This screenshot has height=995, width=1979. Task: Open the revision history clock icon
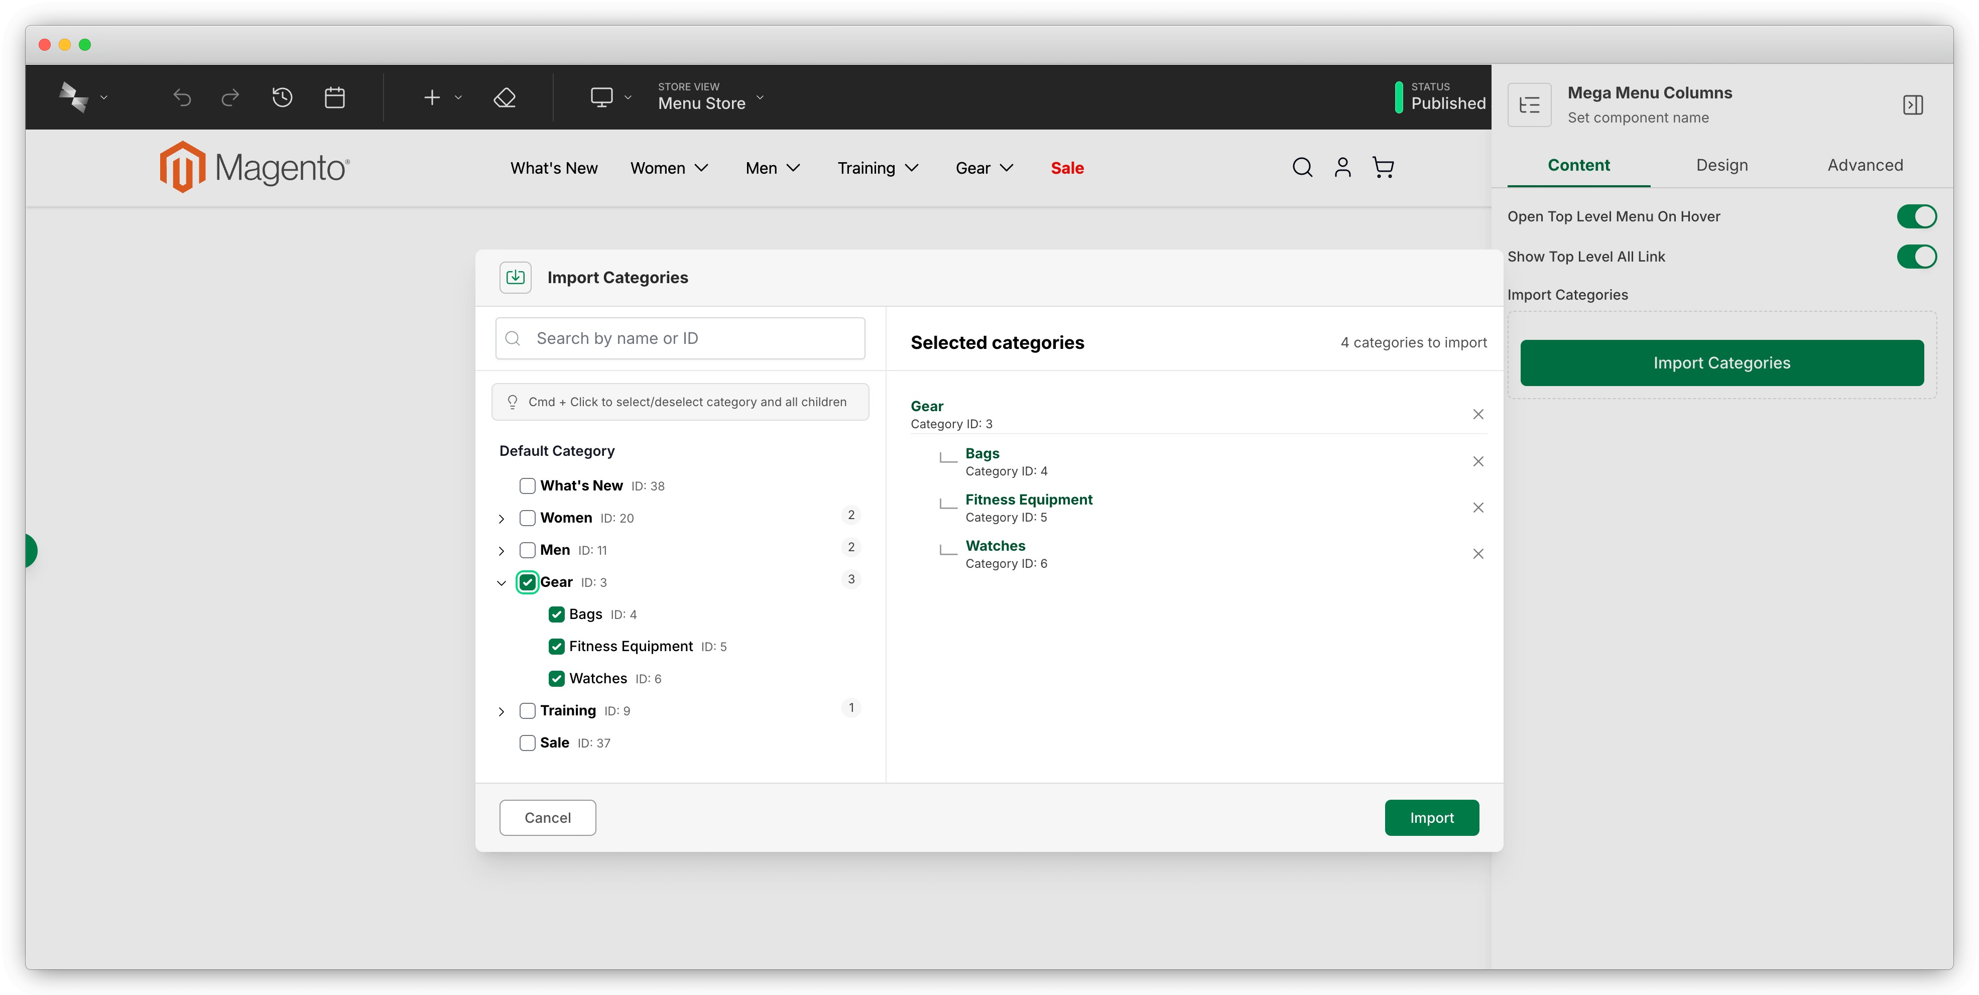click(282, 97)
